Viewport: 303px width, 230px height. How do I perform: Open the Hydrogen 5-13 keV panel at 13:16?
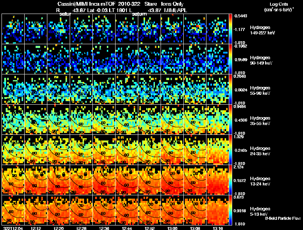coord(217,210)
